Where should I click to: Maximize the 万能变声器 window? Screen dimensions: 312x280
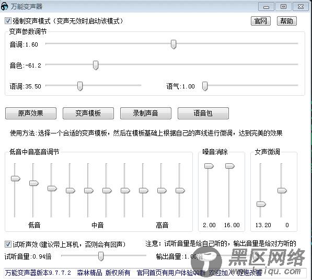(283, 7)
